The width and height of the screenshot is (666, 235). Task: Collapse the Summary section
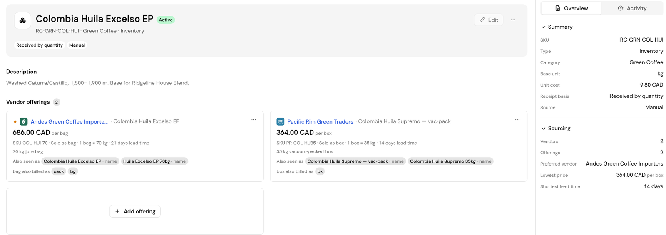[x=557, y=27]
